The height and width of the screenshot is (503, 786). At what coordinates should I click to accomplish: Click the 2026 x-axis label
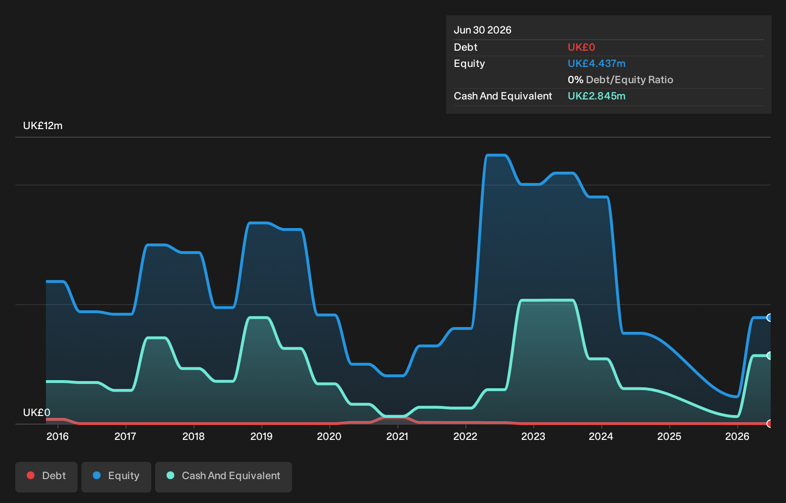coord(737,436)
